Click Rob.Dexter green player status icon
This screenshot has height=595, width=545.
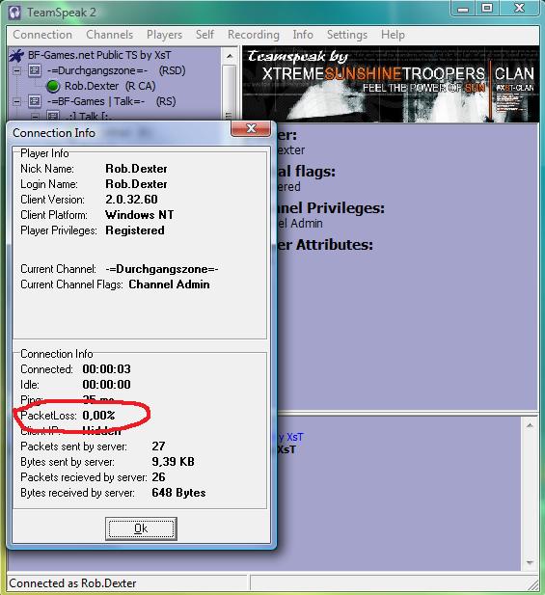click(53, 86)
